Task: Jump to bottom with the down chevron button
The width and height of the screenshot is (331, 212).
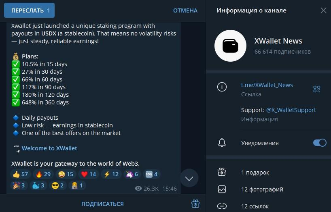Action: pos(189,178)
